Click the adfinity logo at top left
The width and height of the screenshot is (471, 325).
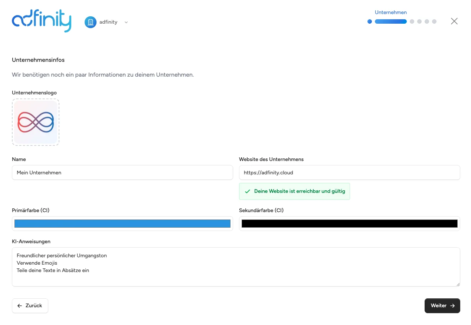click(x=42, y=21)
